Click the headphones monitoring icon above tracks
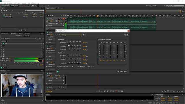 [x=65, y=15]
